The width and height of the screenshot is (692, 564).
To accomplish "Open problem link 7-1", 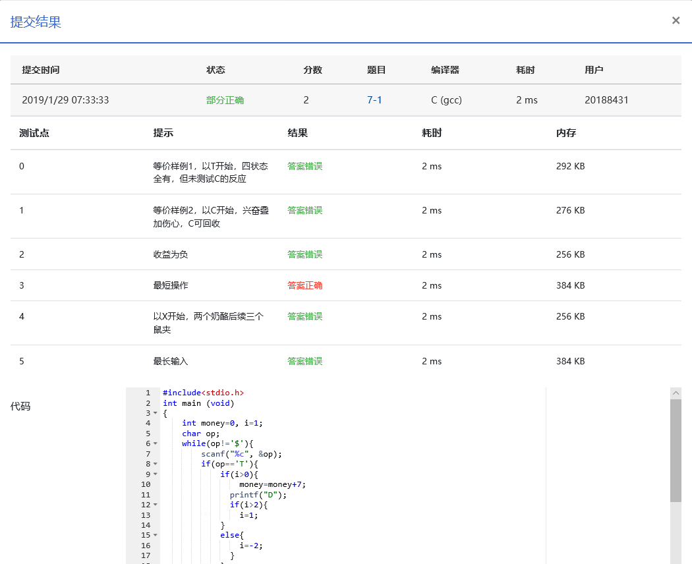I will pyautogui.click(x=374, y=100).
